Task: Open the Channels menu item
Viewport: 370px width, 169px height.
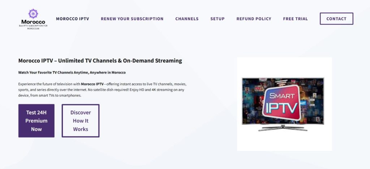Action: (187, 19)
